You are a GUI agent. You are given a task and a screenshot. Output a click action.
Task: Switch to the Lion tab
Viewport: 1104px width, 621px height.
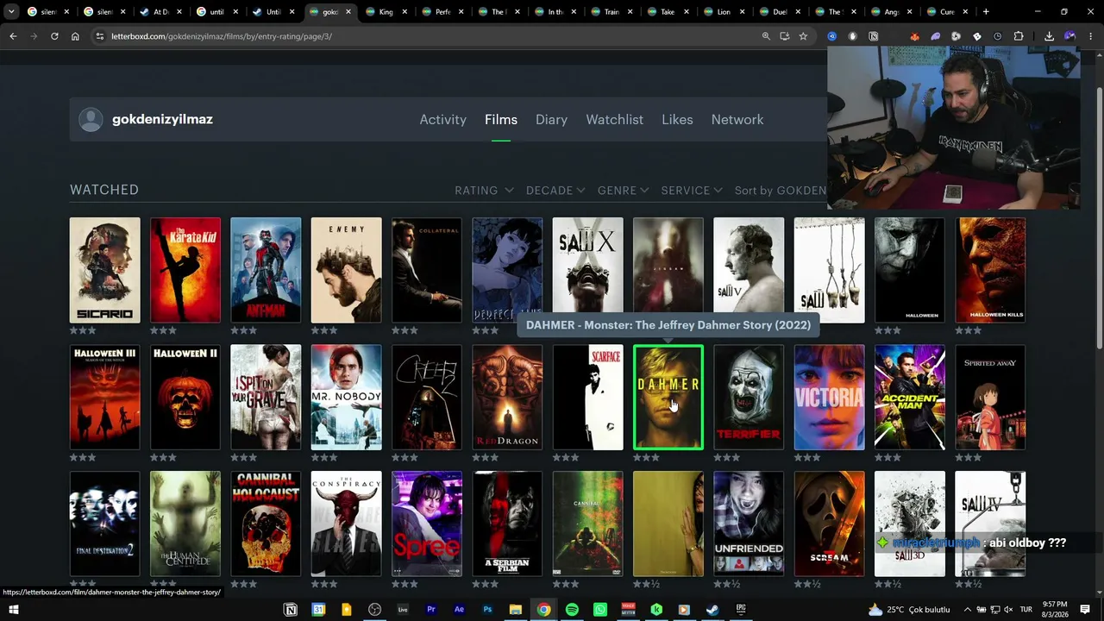click(724, 12)
